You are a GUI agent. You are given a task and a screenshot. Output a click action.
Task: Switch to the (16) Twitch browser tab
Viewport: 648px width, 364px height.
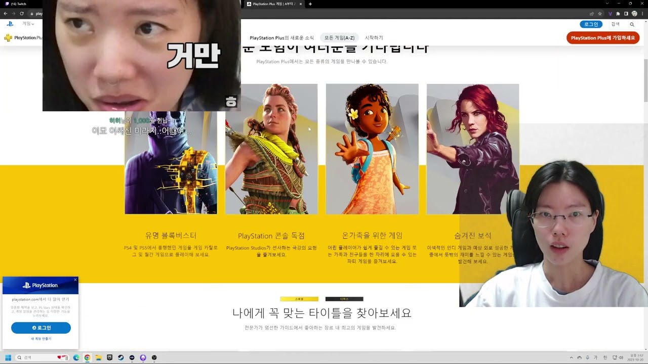(20, 4)
